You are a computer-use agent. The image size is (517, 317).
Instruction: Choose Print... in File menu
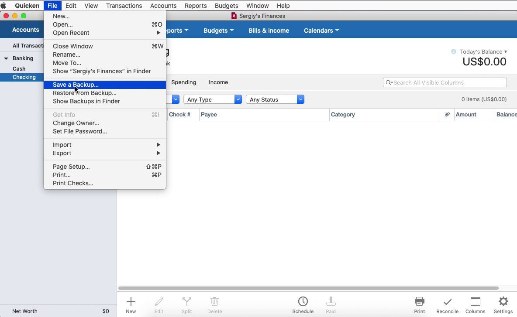(x=105, y=175)
